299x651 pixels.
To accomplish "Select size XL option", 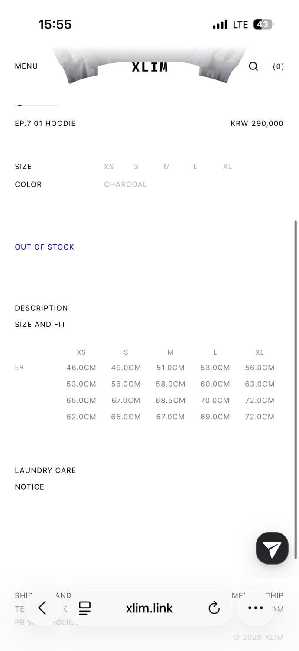I will (227, 167).
